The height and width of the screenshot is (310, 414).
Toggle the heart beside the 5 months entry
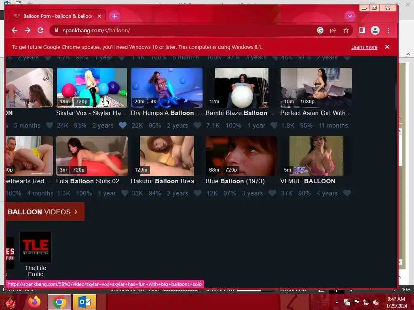49,125
